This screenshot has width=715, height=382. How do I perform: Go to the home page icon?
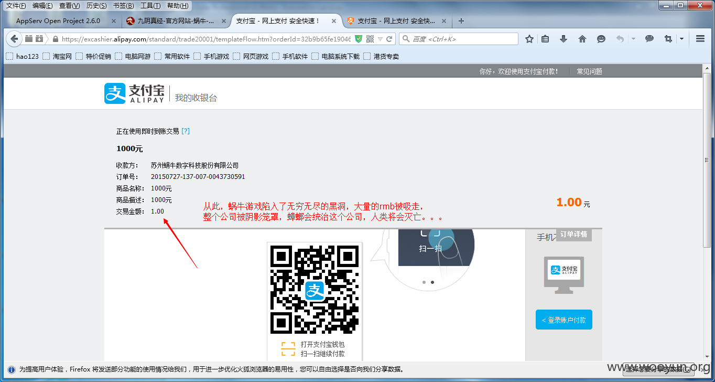[582, 39]
